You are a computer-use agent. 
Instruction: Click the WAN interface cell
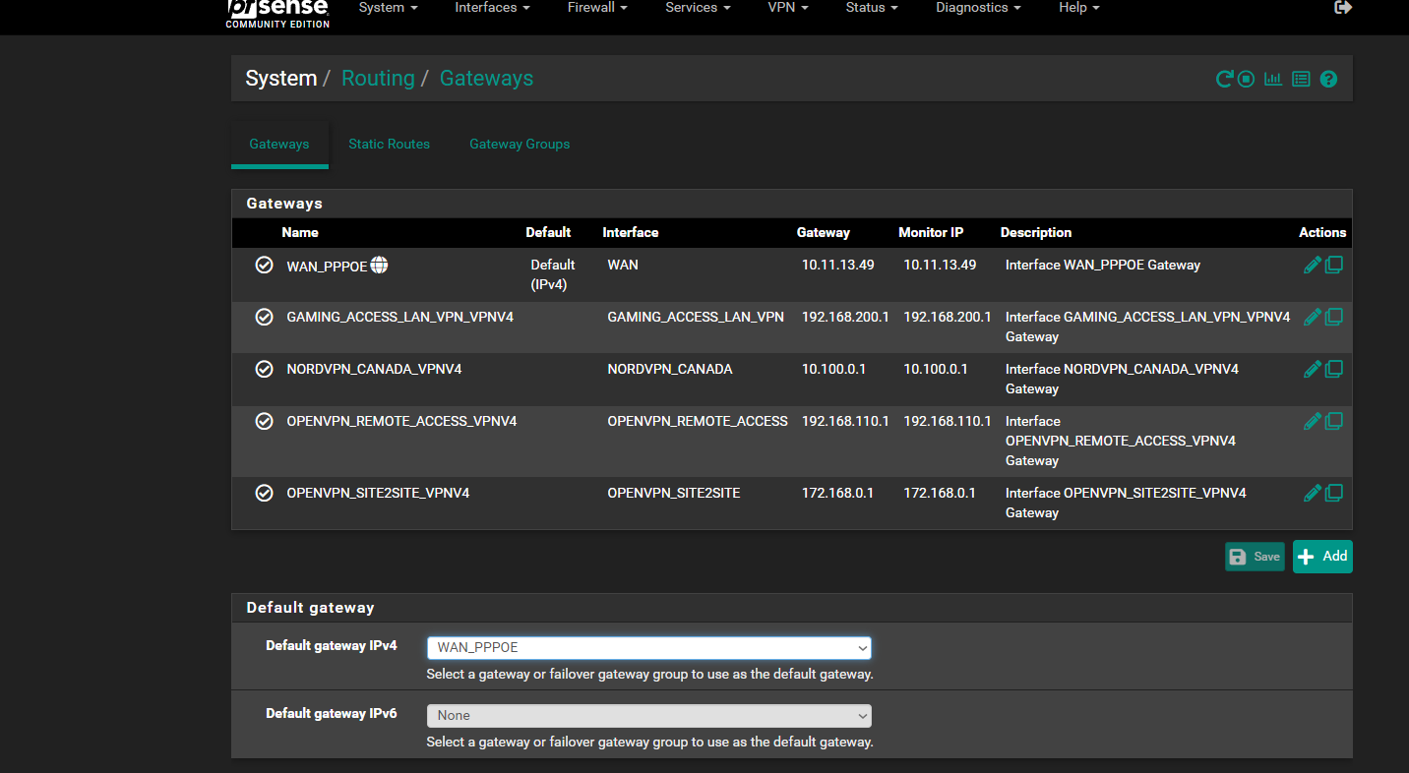tap(623, 266)
